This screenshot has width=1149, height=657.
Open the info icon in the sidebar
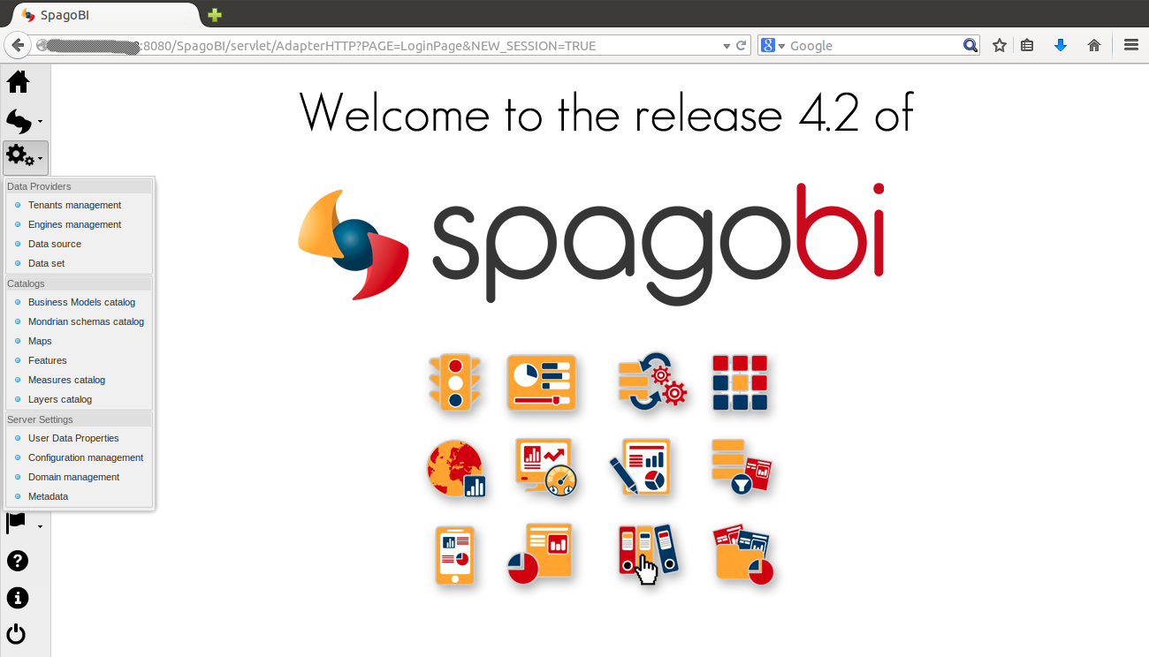point(18,598)
